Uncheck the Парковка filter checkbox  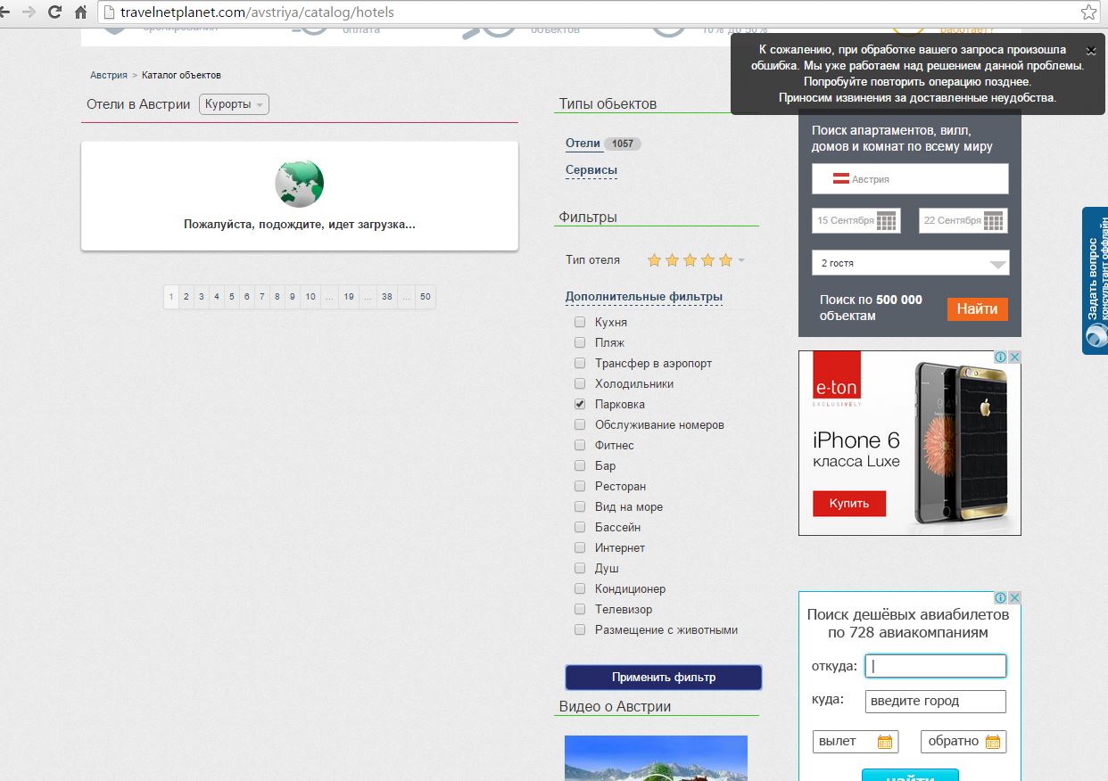[x=580, y=404]
